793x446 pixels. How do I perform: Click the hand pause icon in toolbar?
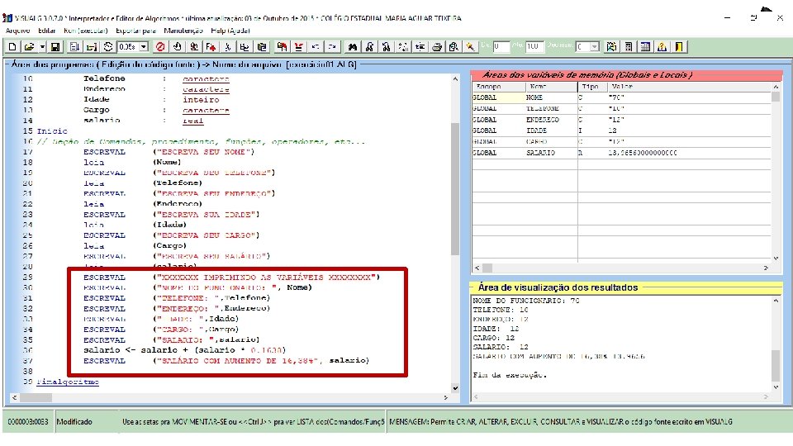(x=177, y=46)
